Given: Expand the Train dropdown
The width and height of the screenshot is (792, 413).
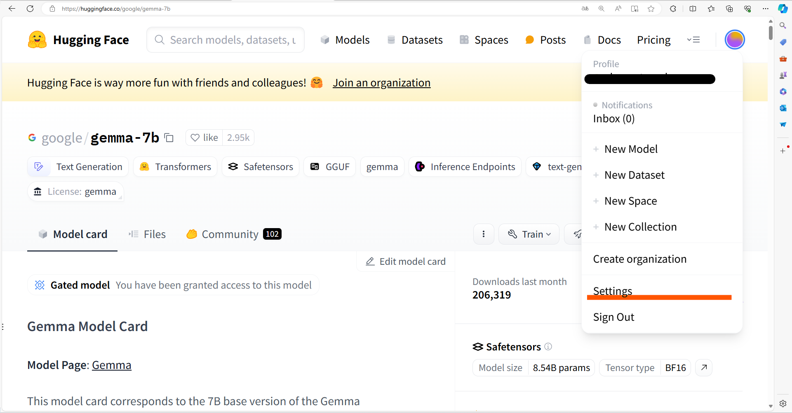Looking at the screenshot, I should 529,234.
